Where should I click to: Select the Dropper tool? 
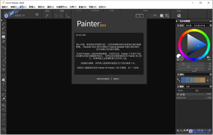tap(3, 28)
